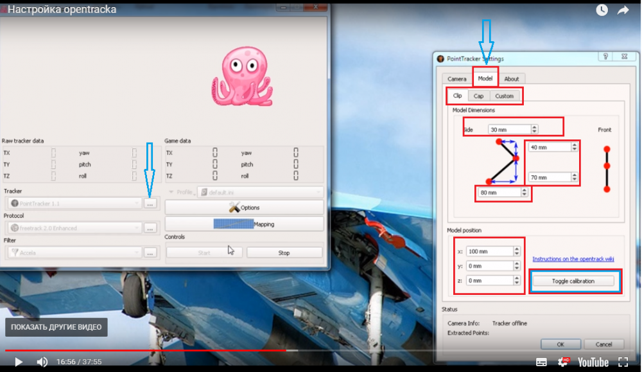Expand the Protocol dropdown showing freetrack 2.0
642x372 pixels.
(73, 228)
